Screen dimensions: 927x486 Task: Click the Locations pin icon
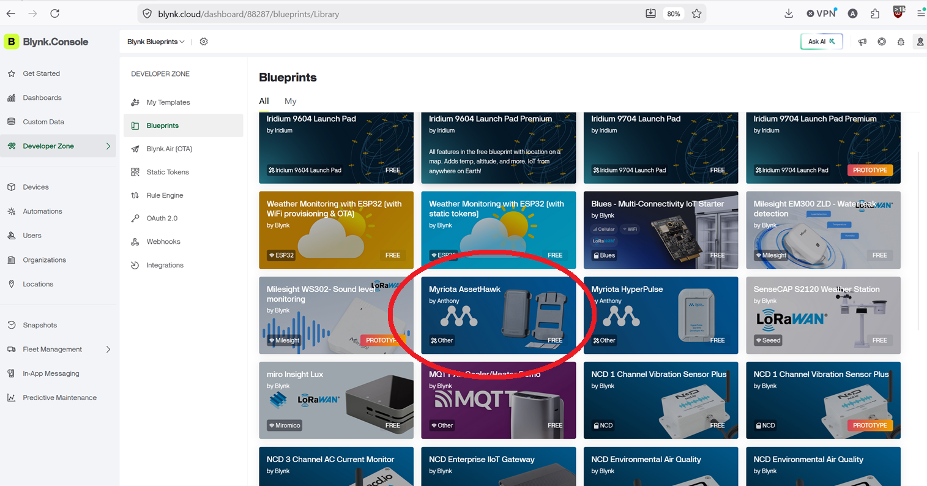pos(12,284)
